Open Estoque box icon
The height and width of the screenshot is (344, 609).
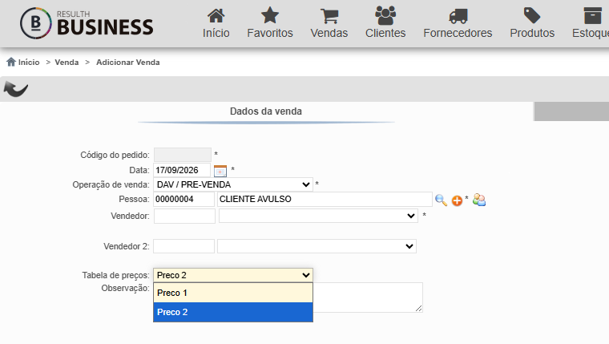(592, 16)
